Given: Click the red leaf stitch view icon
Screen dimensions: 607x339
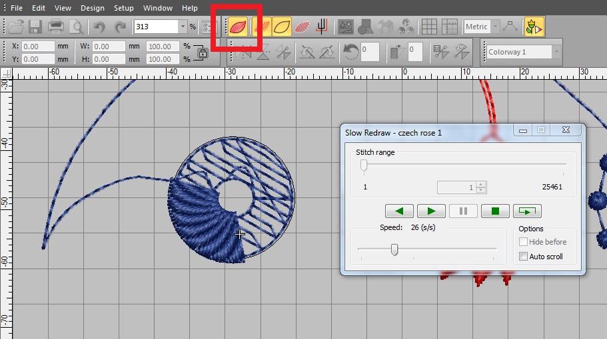Looking at the screenshot, I should coord(238,27).
